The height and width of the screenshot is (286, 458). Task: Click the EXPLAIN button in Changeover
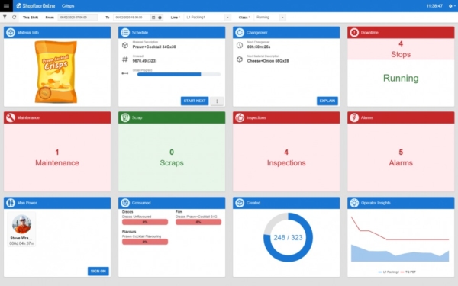327,101
